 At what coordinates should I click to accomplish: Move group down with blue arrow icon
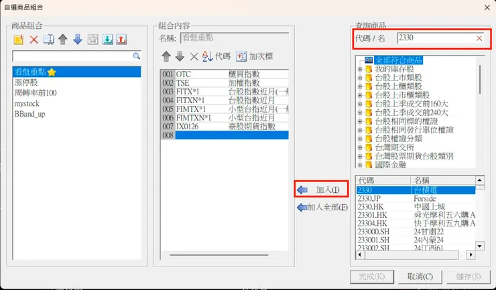coord(78,40)
